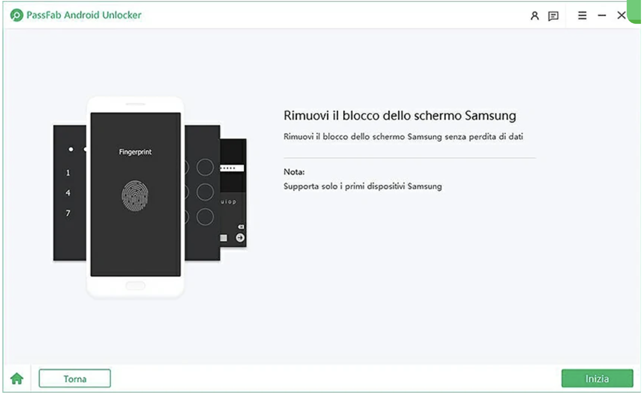Close the PassFab Android Unlocker window
The width and height of the screenshot is (642, 395).
621,16
